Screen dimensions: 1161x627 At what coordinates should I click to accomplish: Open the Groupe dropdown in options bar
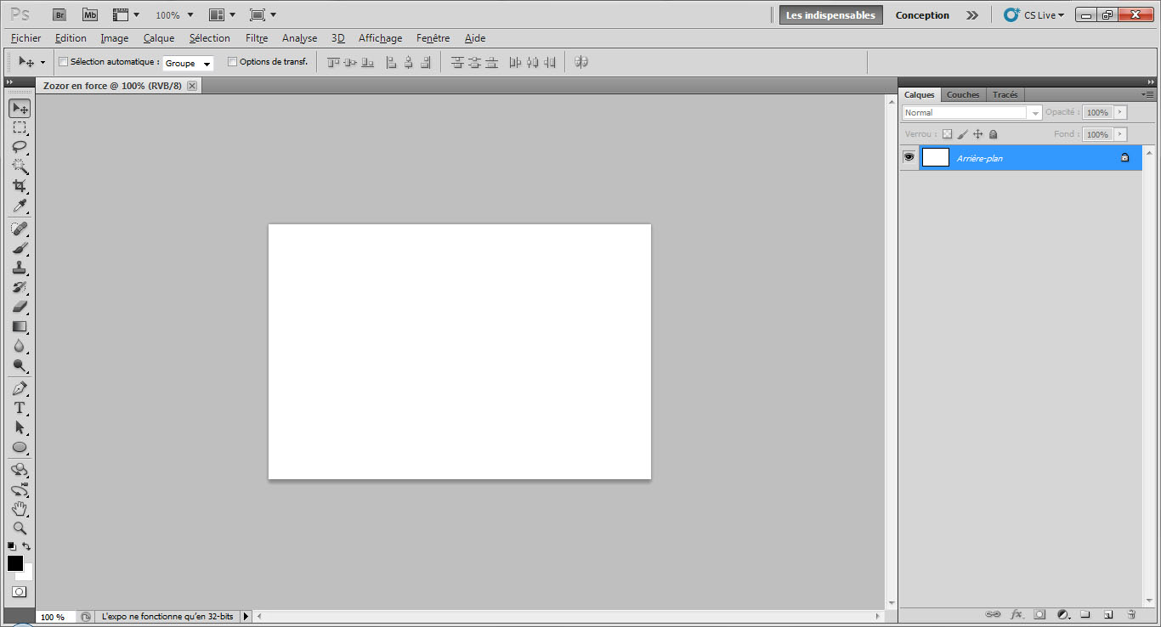[188, 63]
